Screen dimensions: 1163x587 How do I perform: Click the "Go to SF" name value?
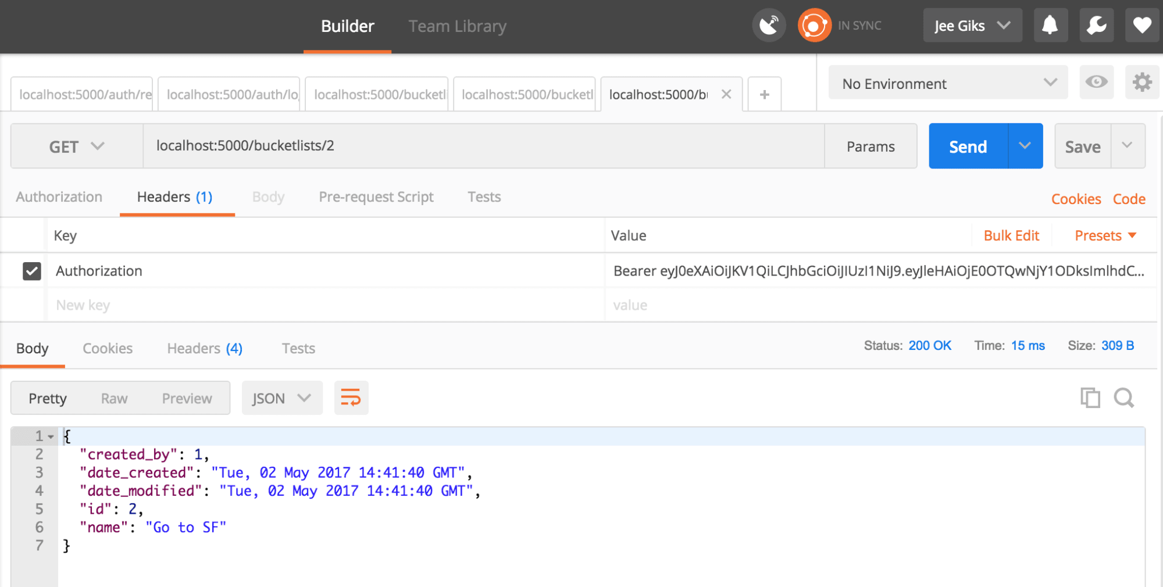pos(185,527)
